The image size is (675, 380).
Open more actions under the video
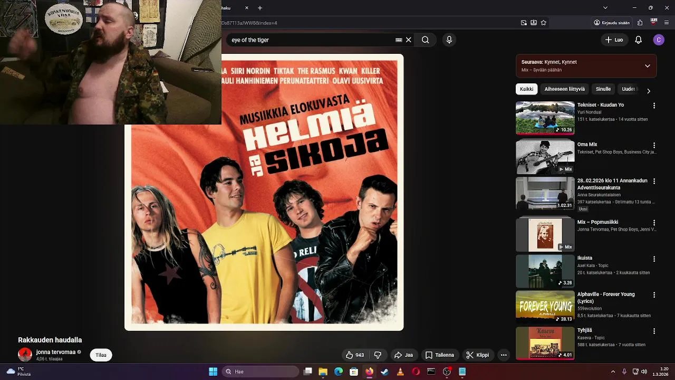pyautogui.click(x=504, y=355)
